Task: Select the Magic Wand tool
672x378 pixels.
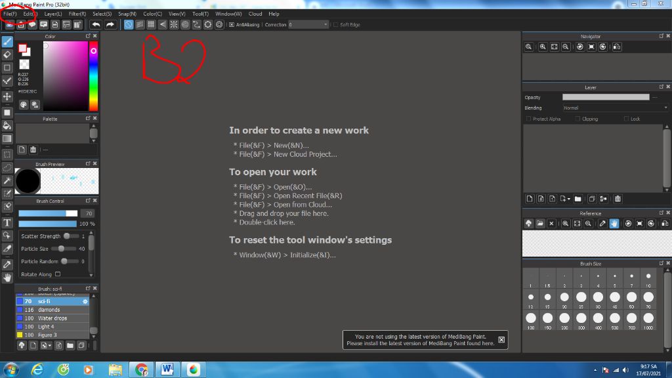Action: 7,180
